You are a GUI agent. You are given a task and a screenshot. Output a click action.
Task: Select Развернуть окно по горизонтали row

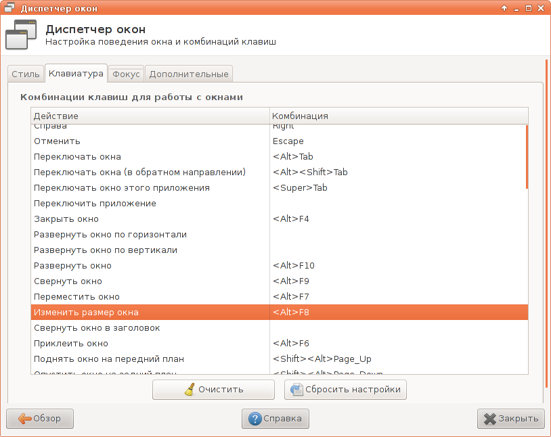point(280,235)
